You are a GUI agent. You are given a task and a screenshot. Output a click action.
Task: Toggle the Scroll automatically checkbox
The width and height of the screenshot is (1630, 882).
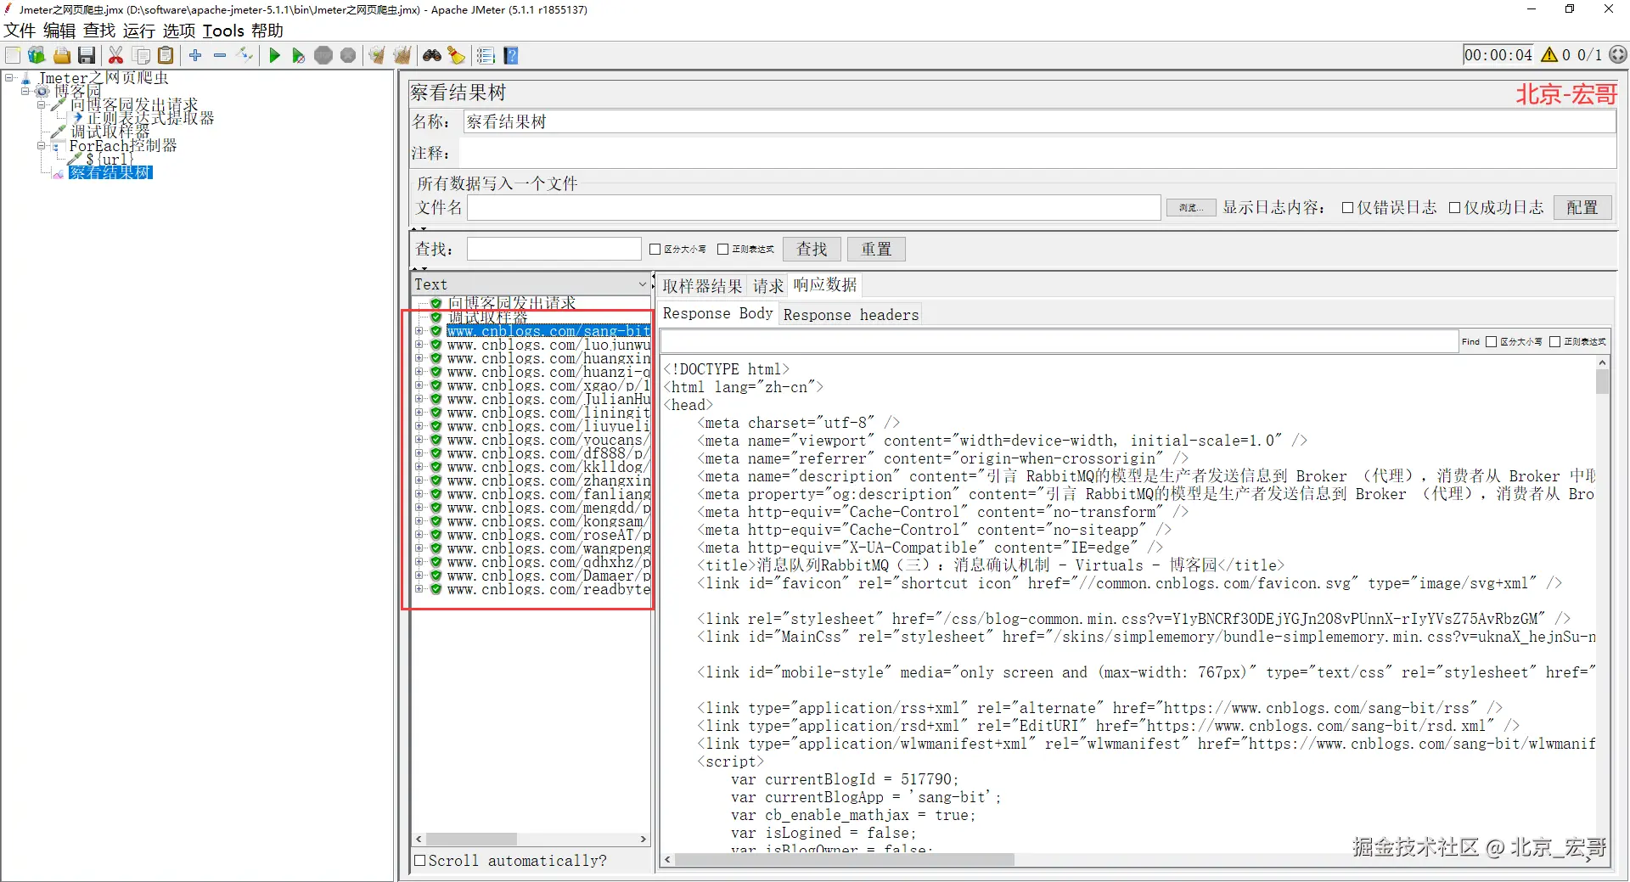point(419,861)
